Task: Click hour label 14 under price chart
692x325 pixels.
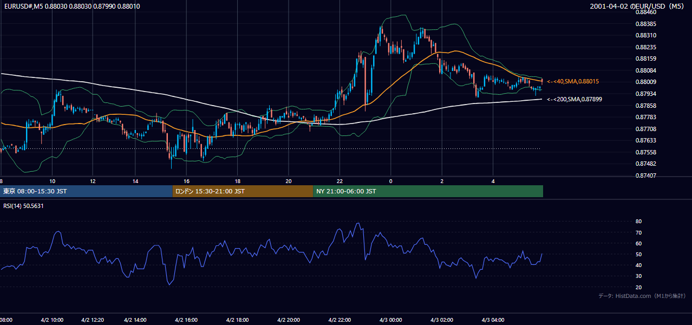Action: click(x=135, y=181)
